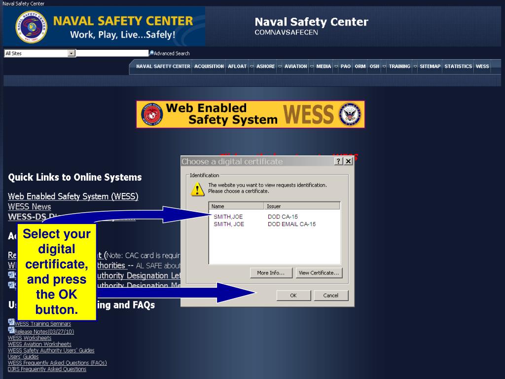Open WESS Frequently Asked Questions (FAQs) link
The width and height of the screenshot is (505, 379).
pos(57,363)
